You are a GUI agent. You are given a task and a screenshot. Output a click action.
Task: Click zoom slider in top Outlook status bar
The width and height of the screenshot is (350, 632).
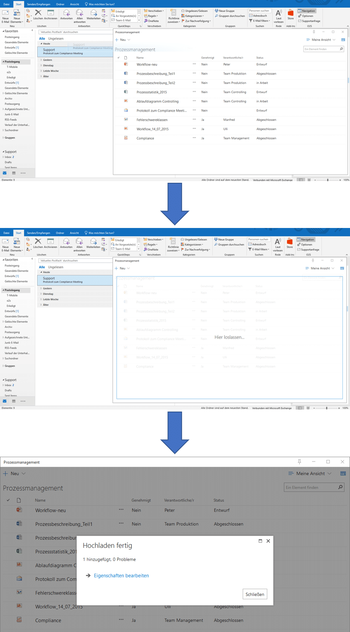click(x=327, y=180)
